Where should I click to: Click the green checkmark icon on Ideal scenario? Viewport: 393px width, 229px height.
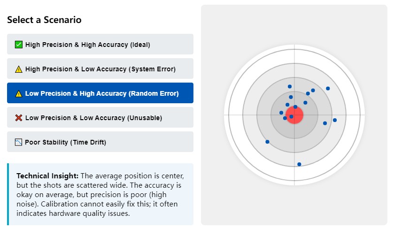19,45
